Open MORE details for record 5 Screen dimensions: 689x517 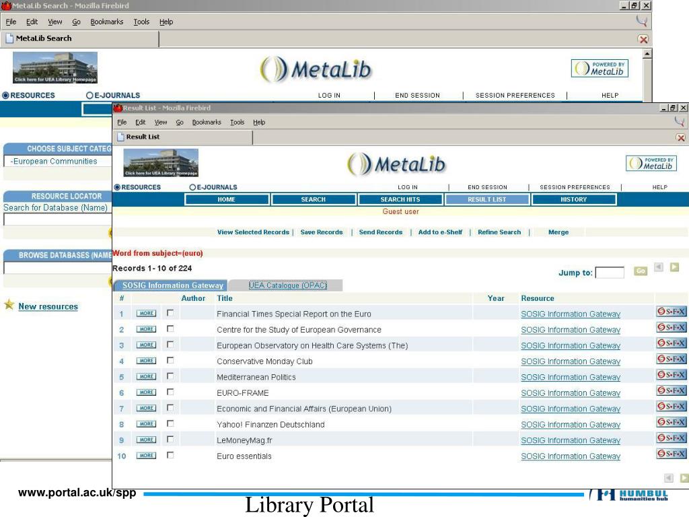coord(146,377)
